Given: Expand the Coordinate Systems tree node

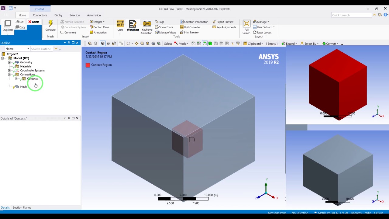Looking at the screenshot, I should click(x=9, y=71).
